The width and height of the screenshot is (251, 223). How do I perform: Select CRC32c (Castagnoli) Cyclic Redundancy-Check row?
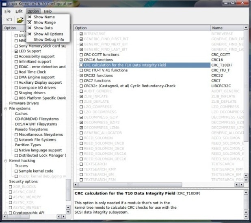click(x=130, y=86)
